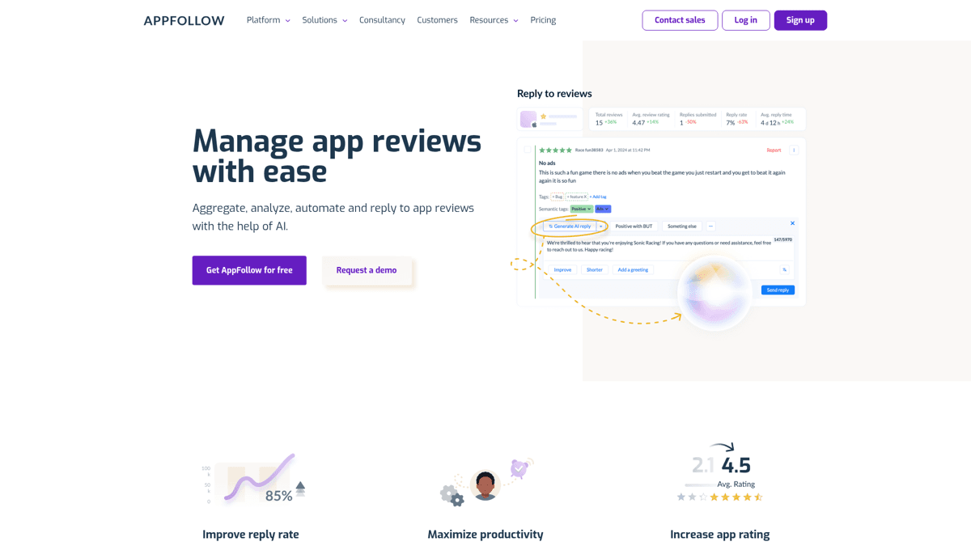This screenshot has width=971, height=546.
Task: Open the review's three-dot options icon
Action: click(x=794, y=150)
